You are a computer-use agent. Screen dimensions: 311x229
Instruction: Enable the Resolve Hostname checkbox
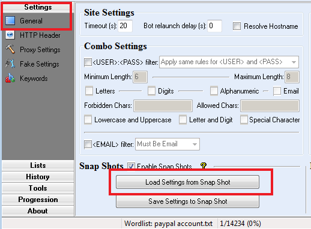(x=237, y=26)
